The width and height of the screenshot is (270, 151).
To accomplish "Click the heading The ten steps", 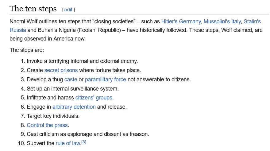I will [33, 9].
